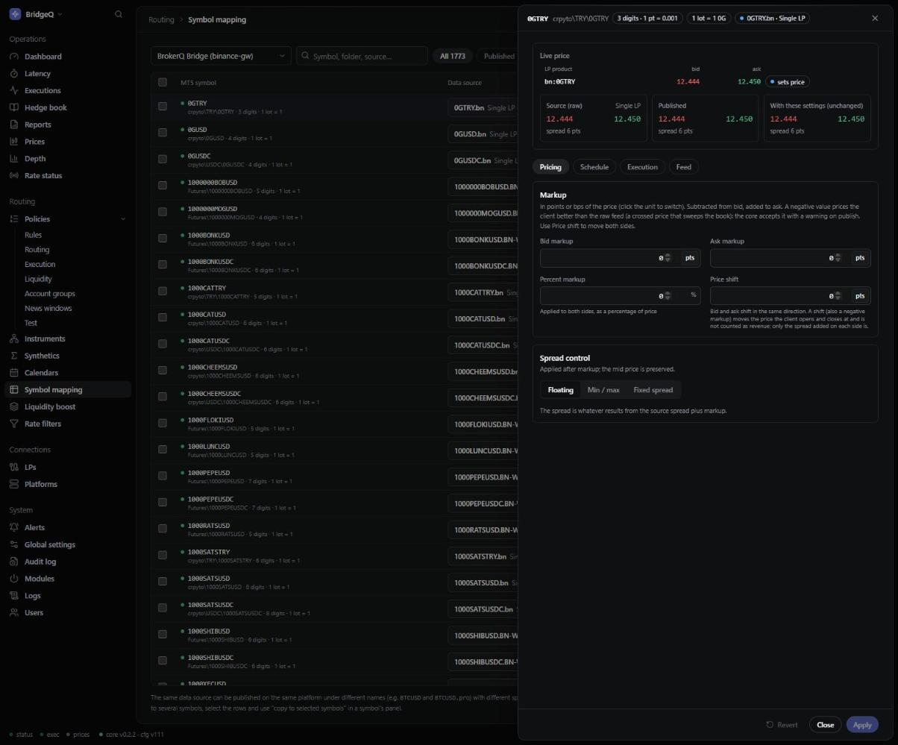Click the BridgeQ logo icon
This screenshot has width=898, height=745.
tap(15, 14)
